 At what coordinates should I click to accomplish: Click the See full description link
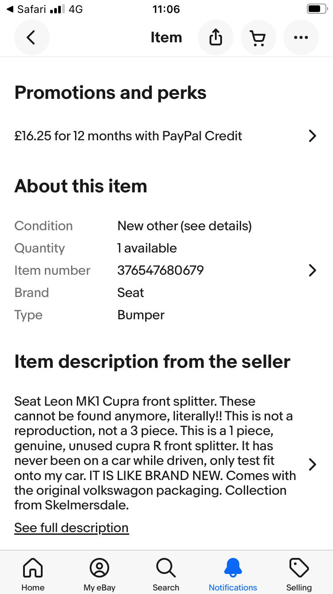pos(71,528)
